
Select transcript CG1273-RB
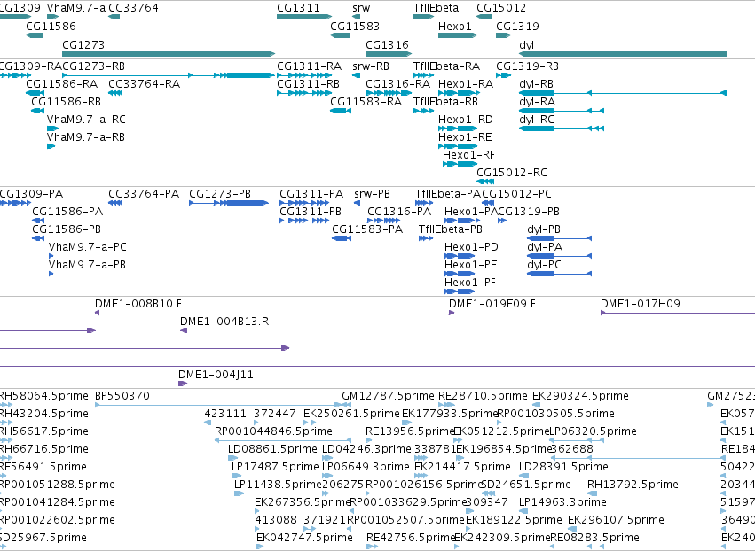coord(169,75)
